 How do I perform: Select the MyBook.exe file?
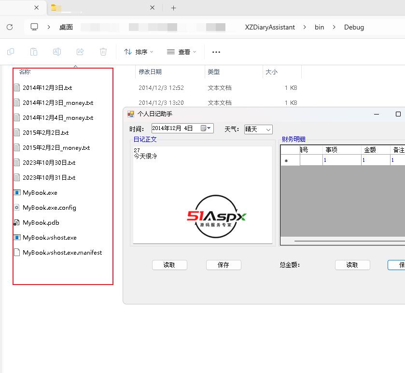(x=40, y=192)
